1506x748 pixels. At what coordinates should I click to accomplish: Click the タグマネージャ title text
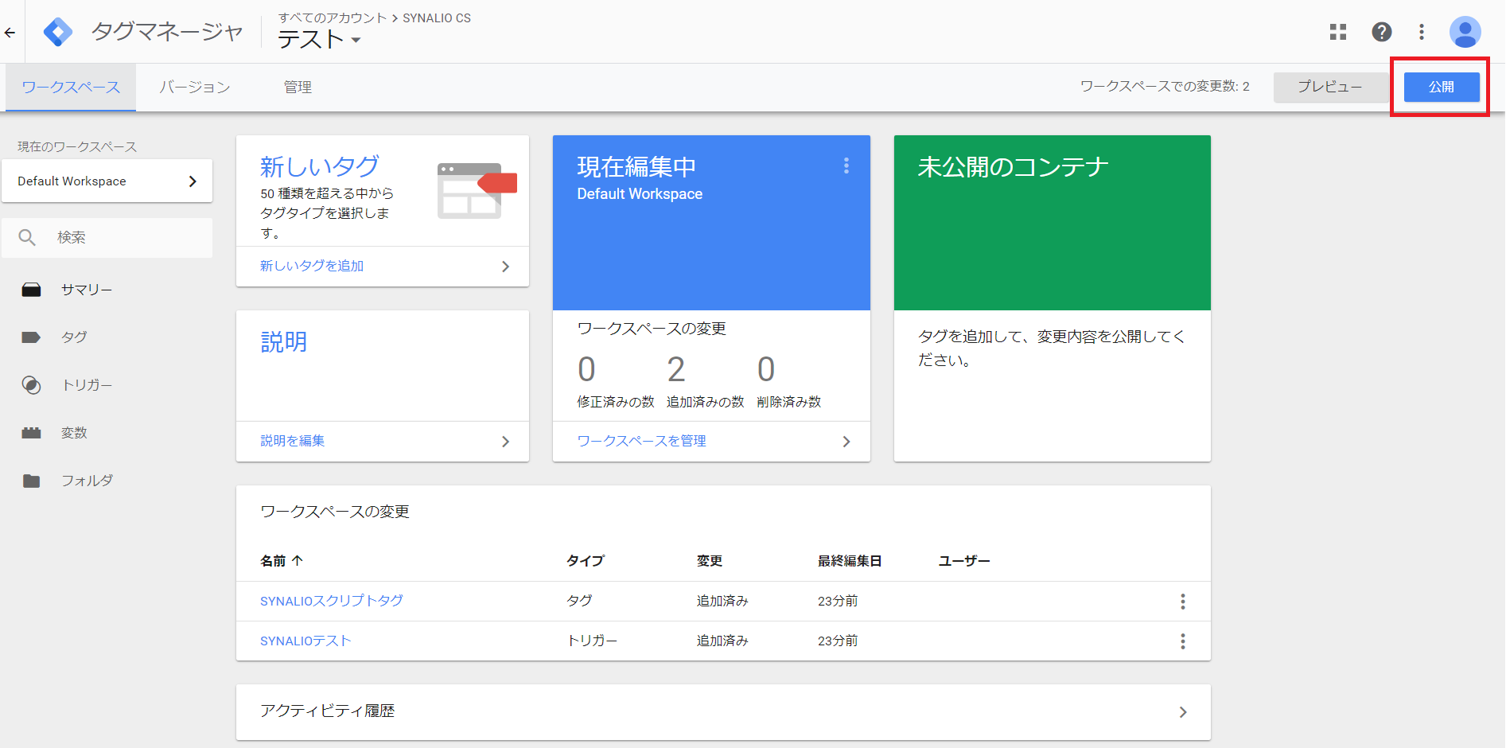point(167,32)
